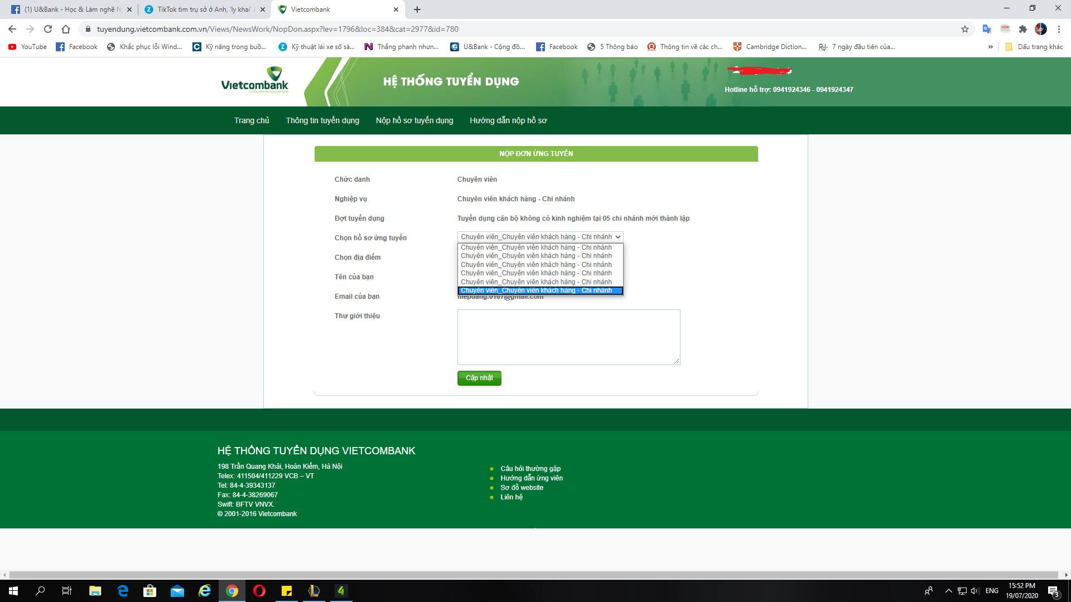The width and height of the screenshot is (1071, 602).
Task: Click inside 'Thư giới thiệu' text area
Action: tap(568, 337)
